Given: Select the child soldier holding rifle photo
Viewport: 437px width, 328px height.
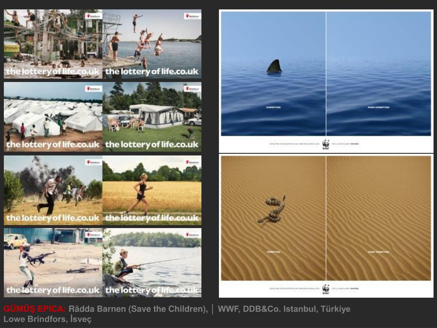Looking at the screenshot, I should [x=53, y=263].
